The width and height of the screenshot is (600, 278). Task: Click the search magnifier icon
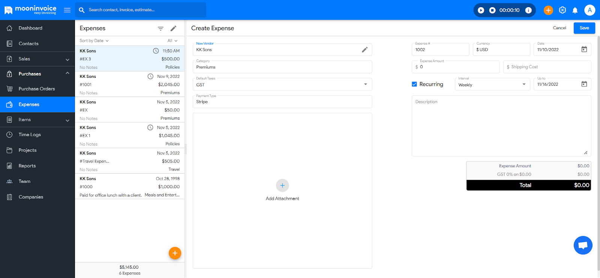[x=82, y=10]
